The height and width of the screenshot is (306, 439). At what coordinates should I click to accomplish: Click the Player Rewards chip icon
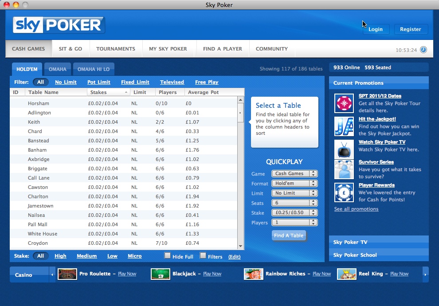click(x=344, y=192)
